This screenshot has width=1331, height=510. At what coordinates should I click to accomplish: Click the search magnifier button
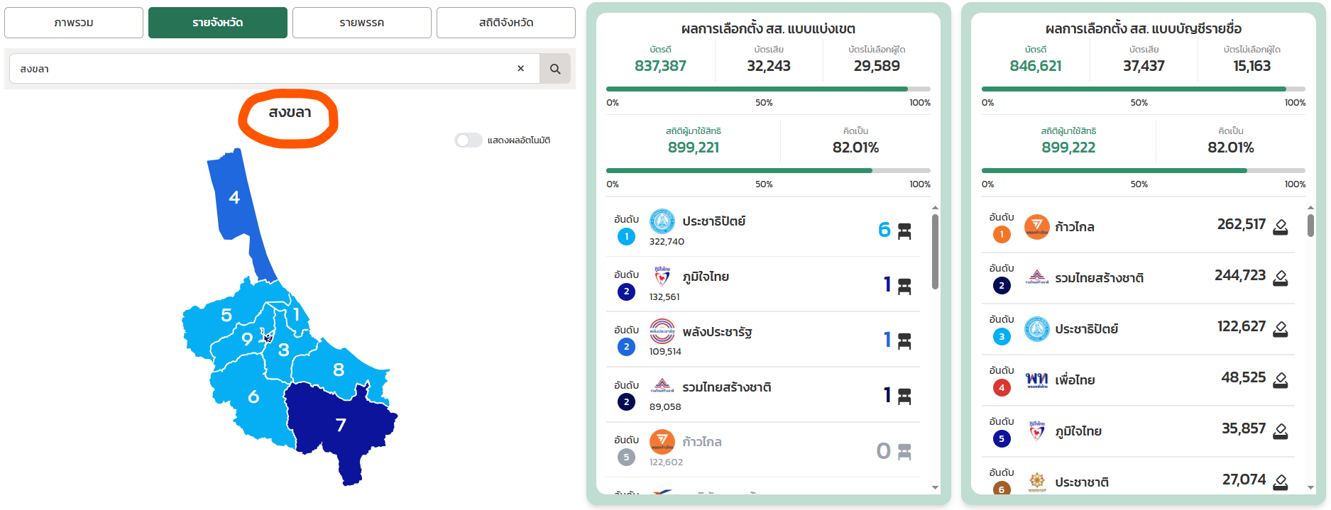pos(554,69)
